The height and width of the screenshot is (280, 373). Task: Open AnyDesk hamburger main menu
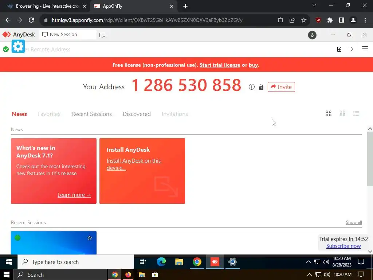(x=365, y=49)
